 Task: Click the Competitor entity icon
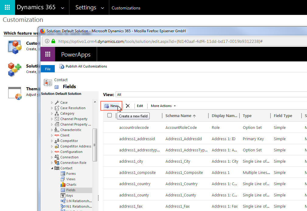(57, 141)
